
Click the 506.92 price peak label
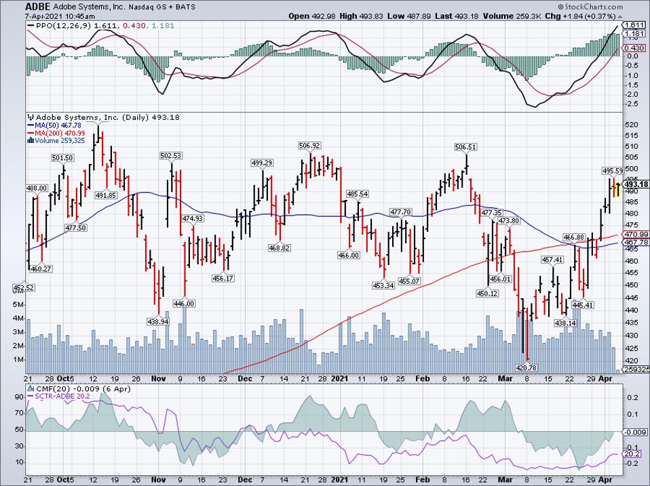309,145
